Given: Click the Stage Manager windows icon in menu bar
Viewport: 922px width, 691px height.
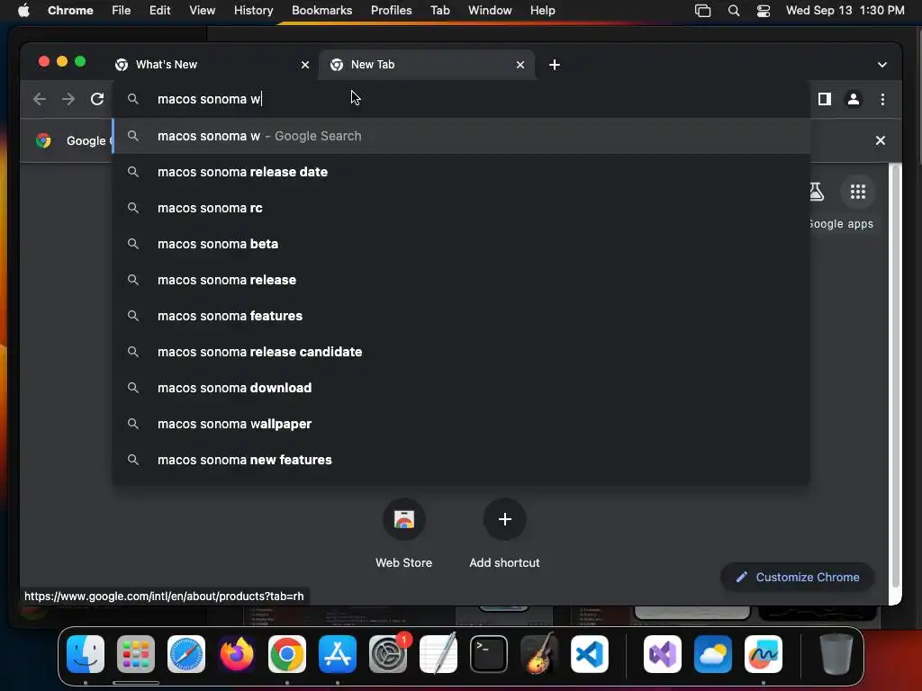Looking at the screenshot, I should click(x=702, y=11).
